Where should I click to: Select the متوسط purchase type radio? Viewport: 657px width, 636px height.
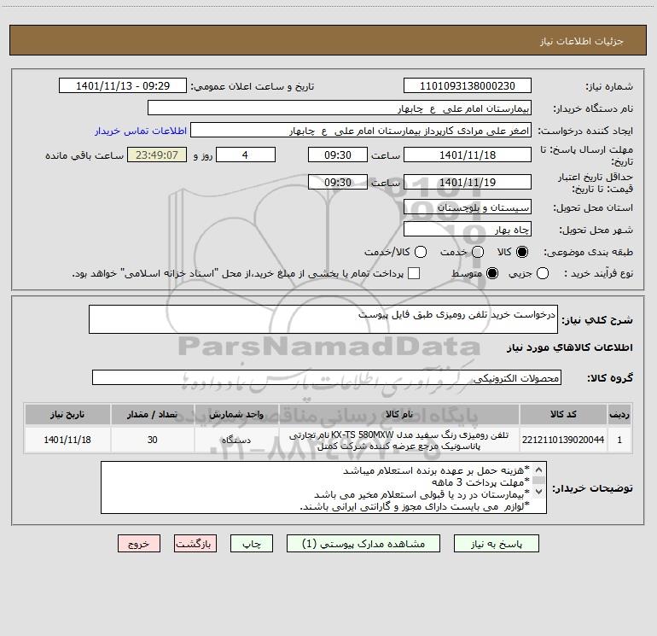click(492, 274)
